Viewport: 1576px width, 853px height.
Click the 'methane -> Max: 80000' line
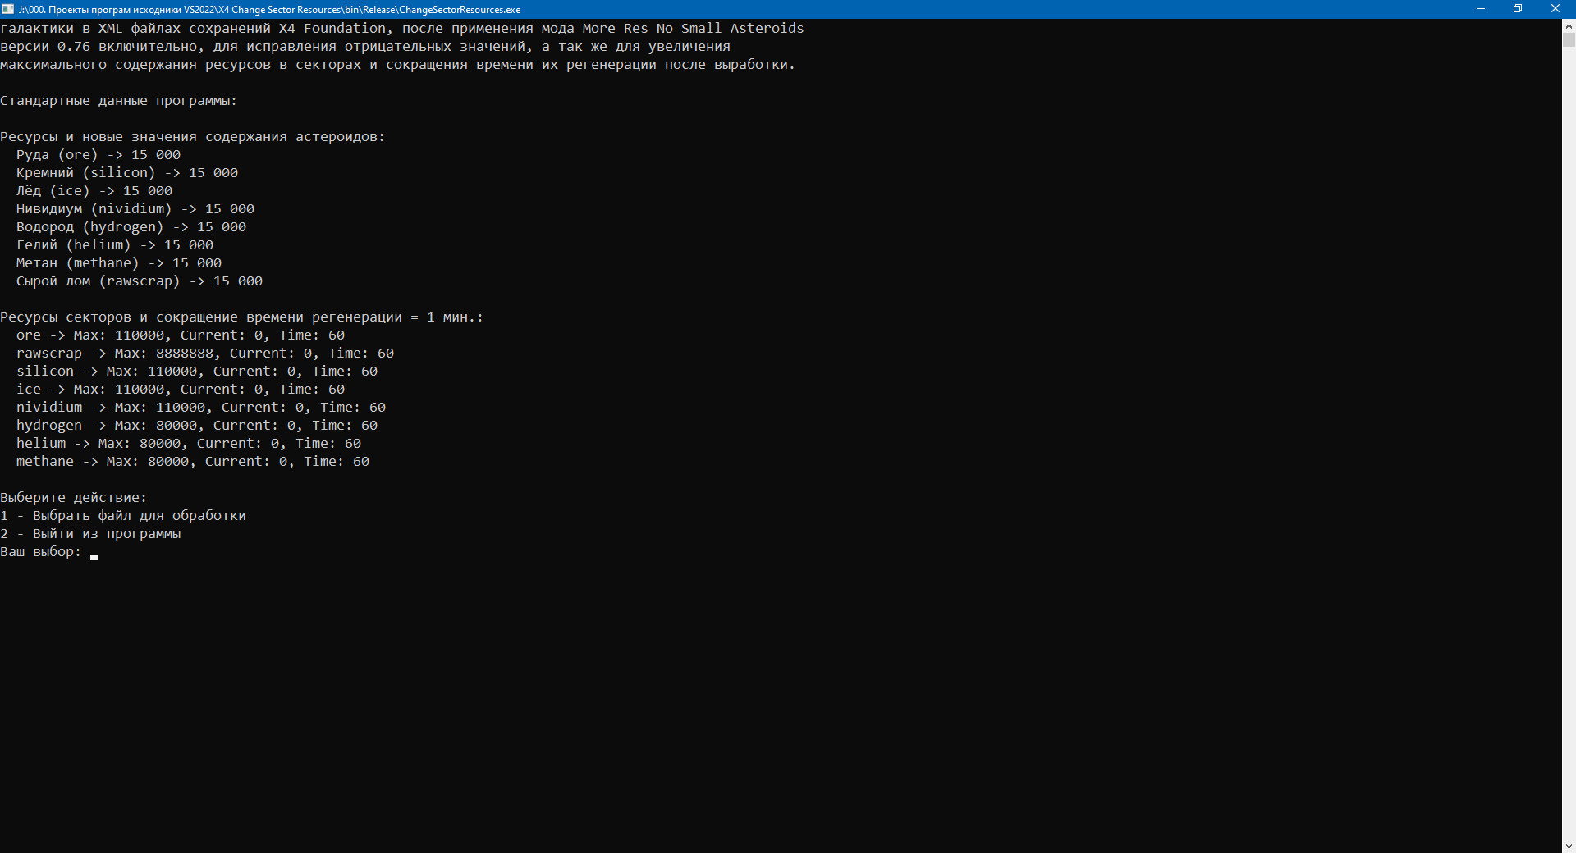tap(192, 462)
